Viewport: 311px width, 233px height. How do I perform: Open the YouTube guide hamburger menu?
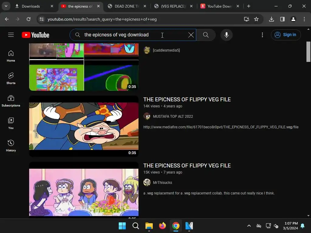(x=11, y=35)
